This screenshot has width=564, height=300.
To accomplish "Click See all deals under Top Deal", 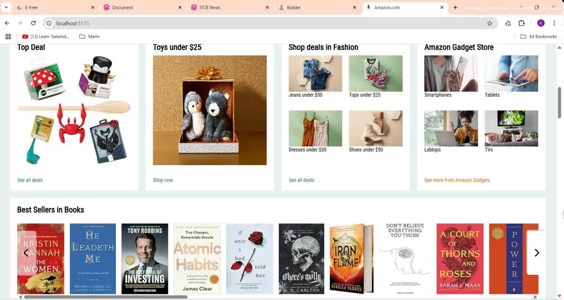I will (x=30, y=180).
